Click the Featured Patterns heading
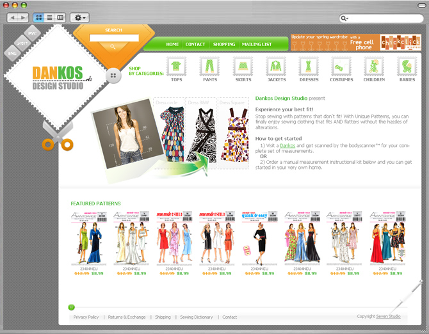This screenshot has width=429, height=334. pyautogui.click(x=95, y=203)
